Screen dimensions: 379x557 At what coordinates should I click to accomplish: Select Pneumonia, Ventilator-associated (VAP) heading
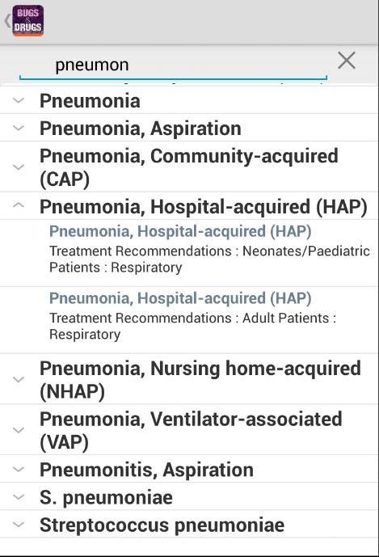191,430
